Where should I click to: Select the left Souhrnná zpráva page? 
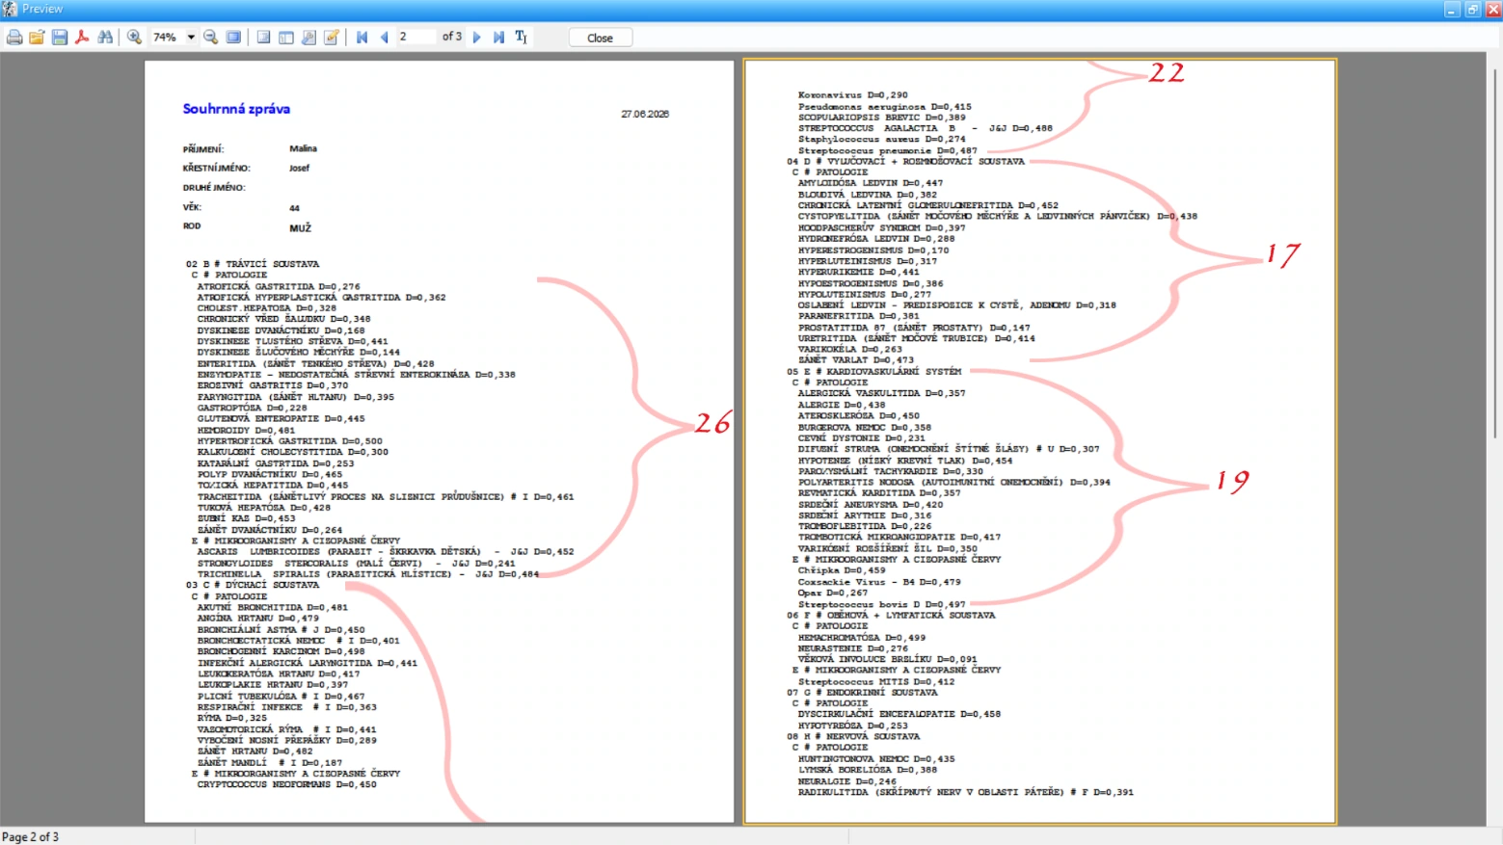point(439,441)
